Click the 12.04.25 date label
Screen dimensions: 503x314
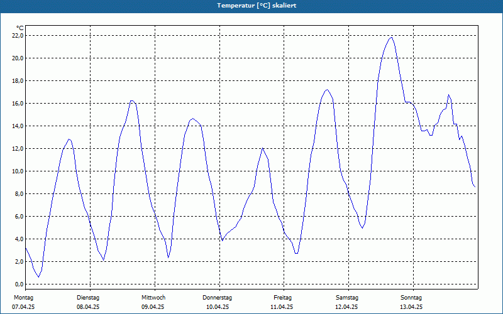tap(346, 307)
